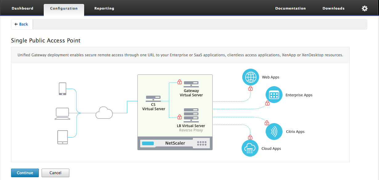This screenshot has height=180, width=379.
Task: Click the internet cloud icon
Action: point(104,113)
